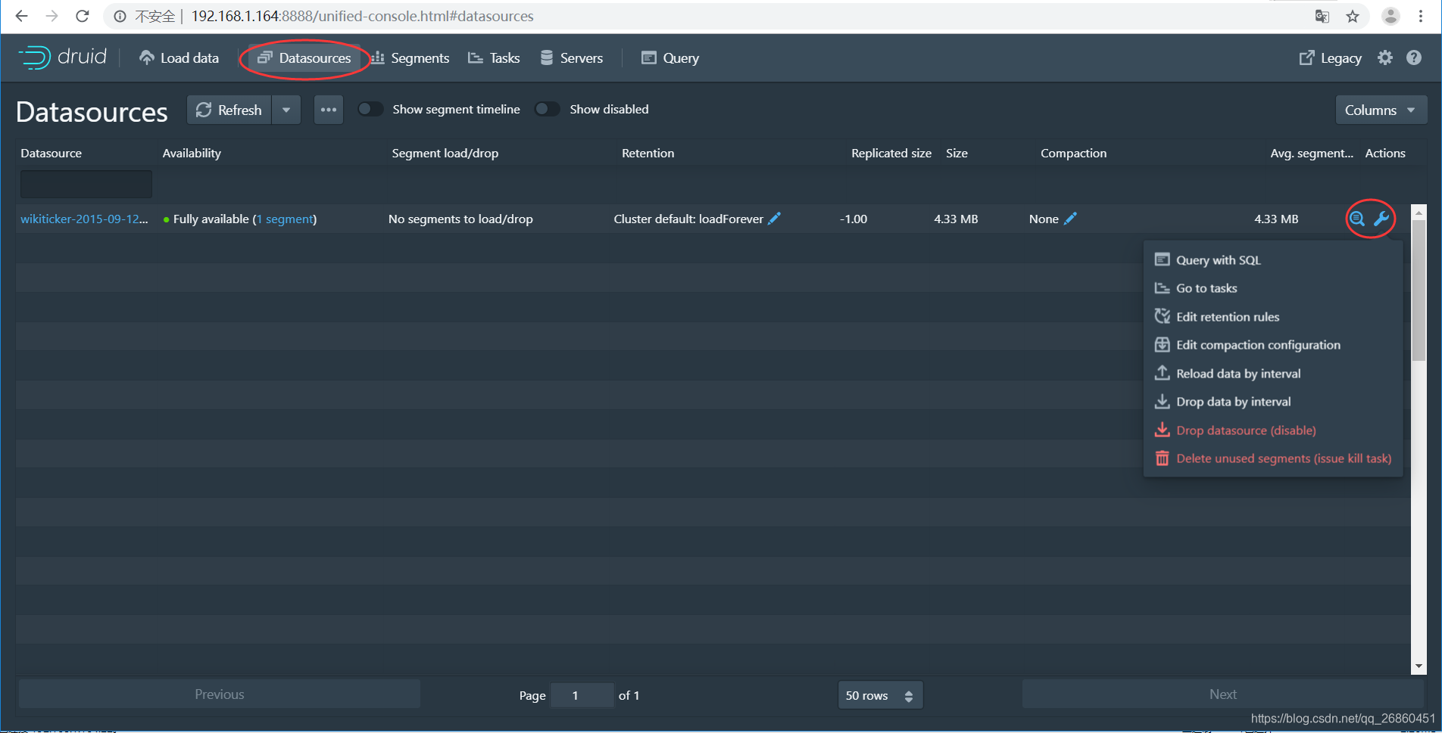Image resolution: width=1442 pixels, height=733 pixels.
Task: Open the 50 rows page size dropdown
Action: coord(880,695)
